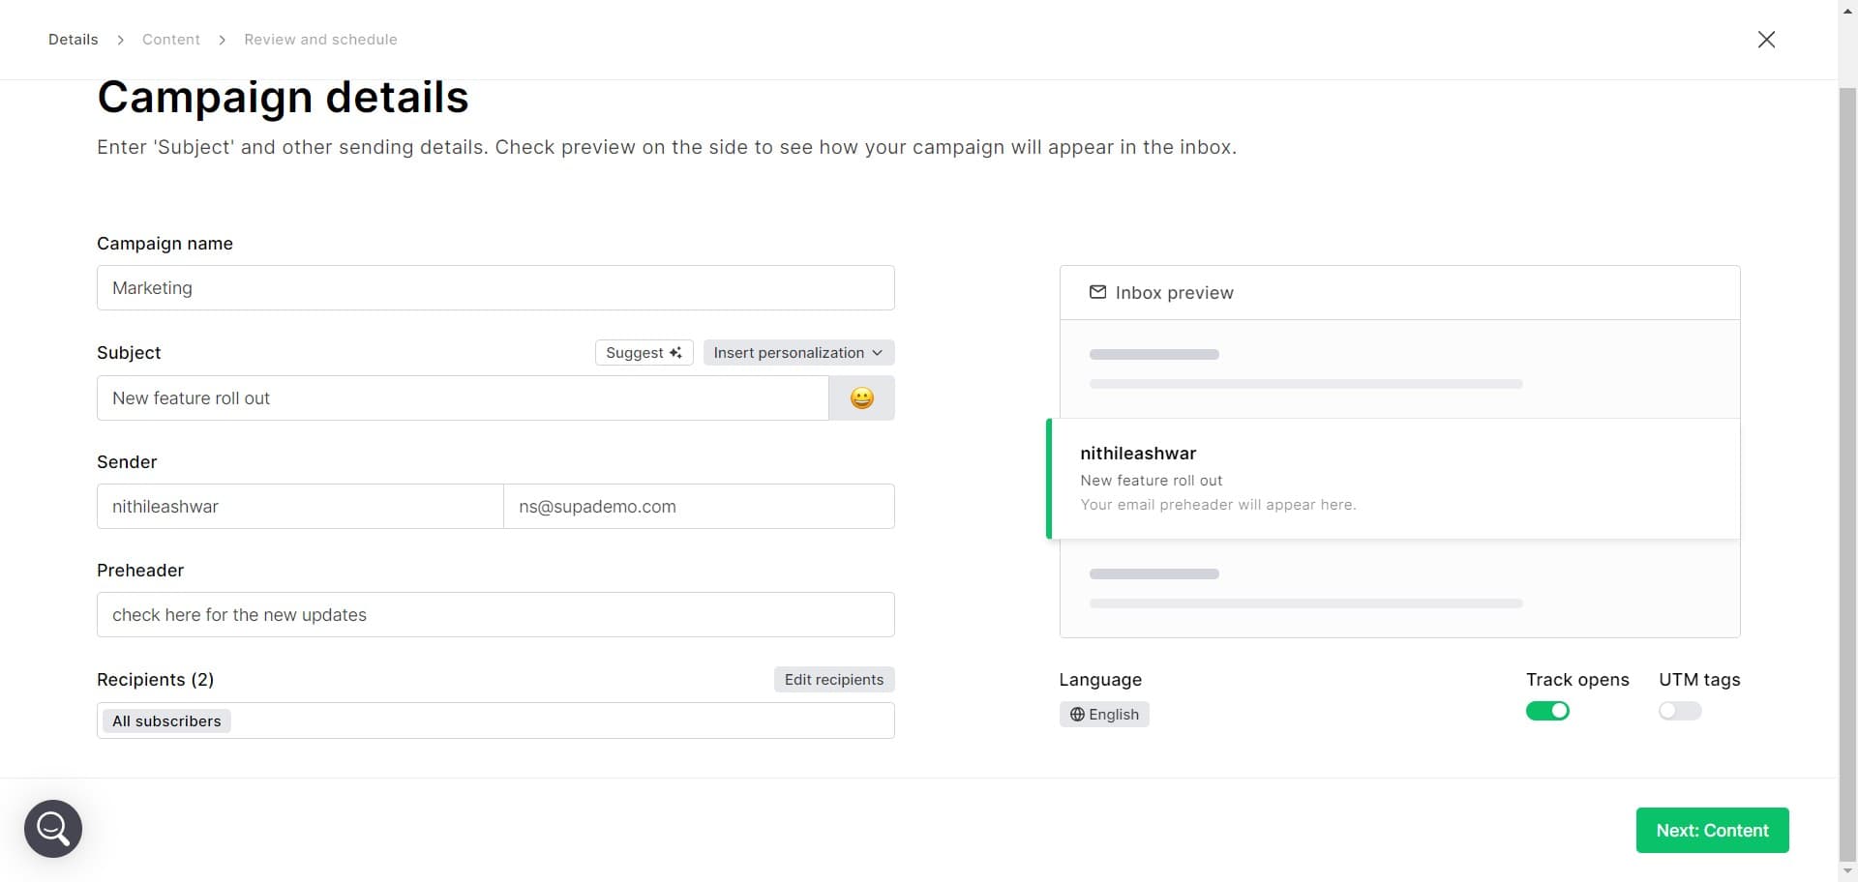This screenshot has height=882, width=1858.
Task: Click Next: Content to proceed
Action: 1711,830
